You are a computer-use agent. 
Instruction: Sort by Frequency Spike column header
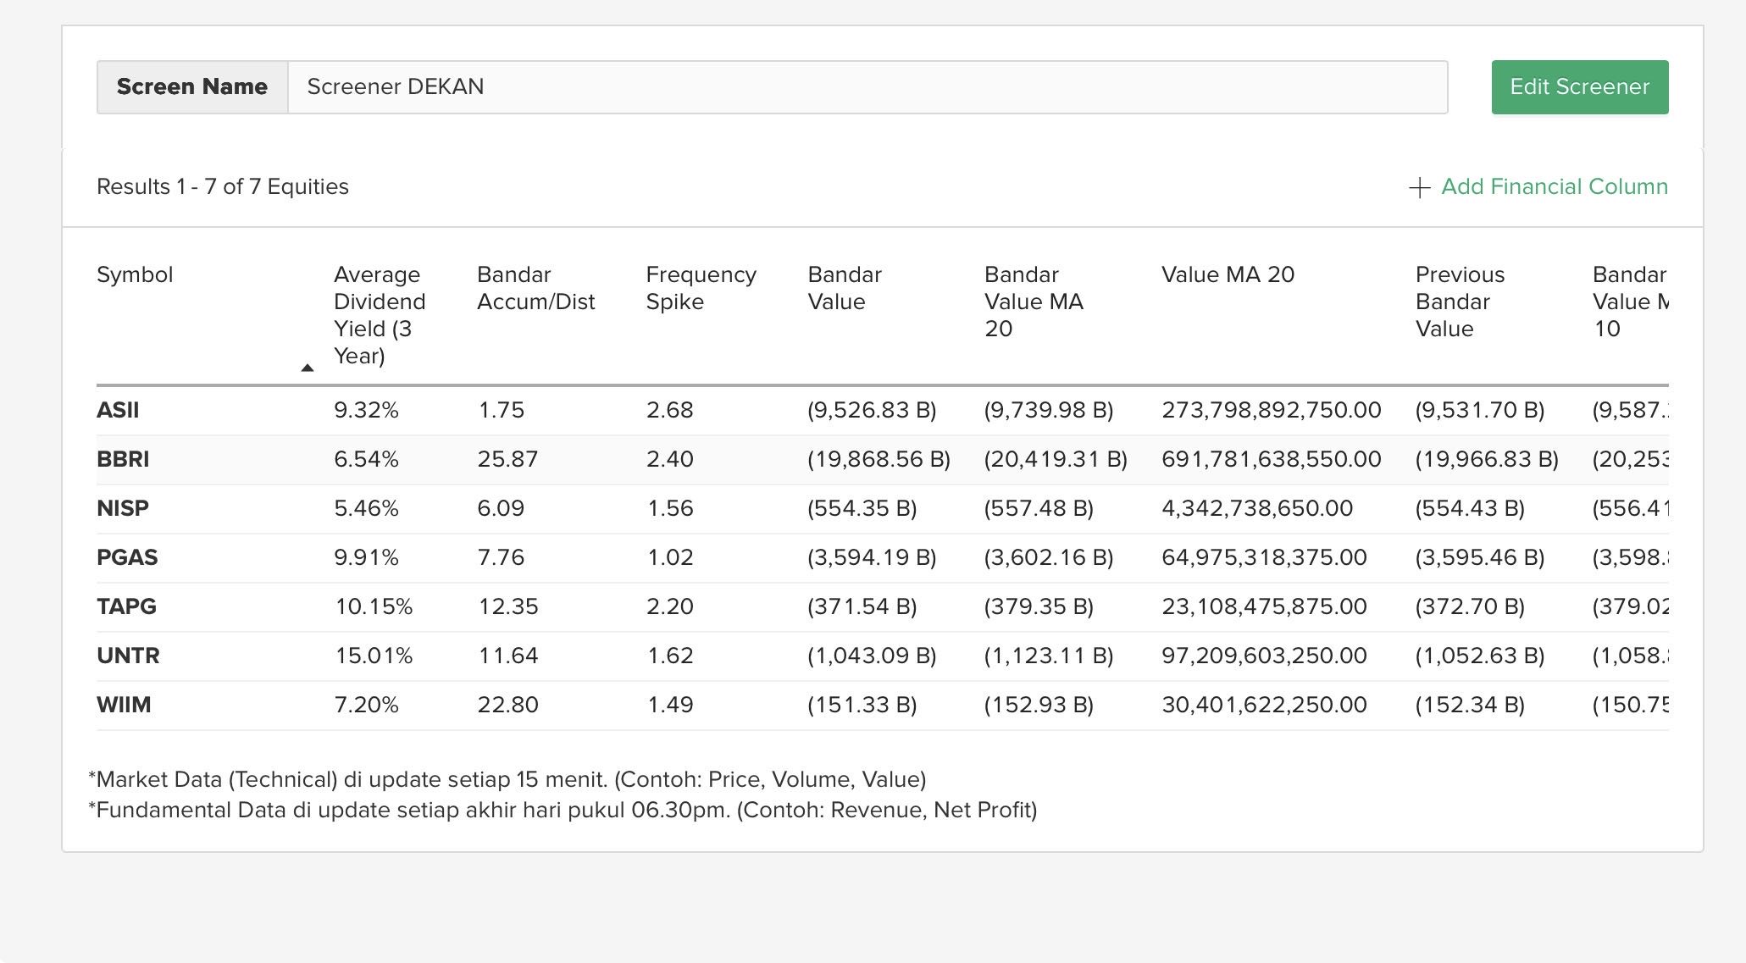coord(701,288)
